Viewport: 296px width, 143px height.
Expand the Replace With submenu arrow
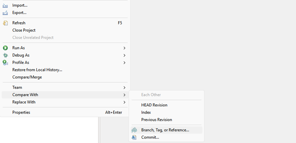tap(124, 102)
